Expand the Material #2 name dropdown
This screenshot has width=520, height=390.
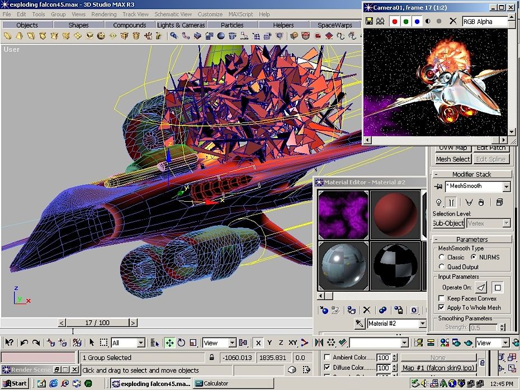coord(423,324)
